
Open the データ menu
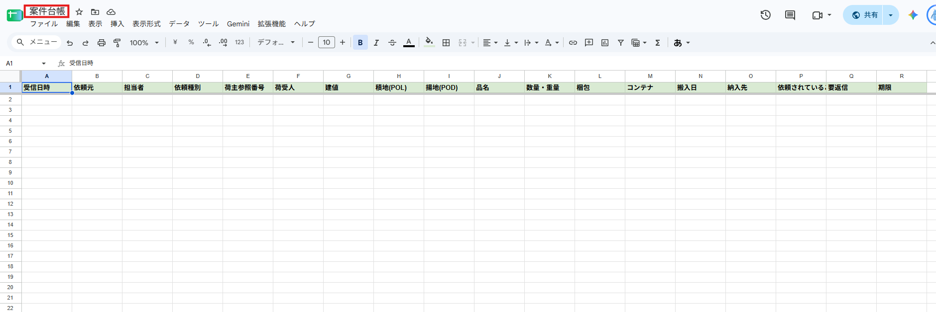179,24
